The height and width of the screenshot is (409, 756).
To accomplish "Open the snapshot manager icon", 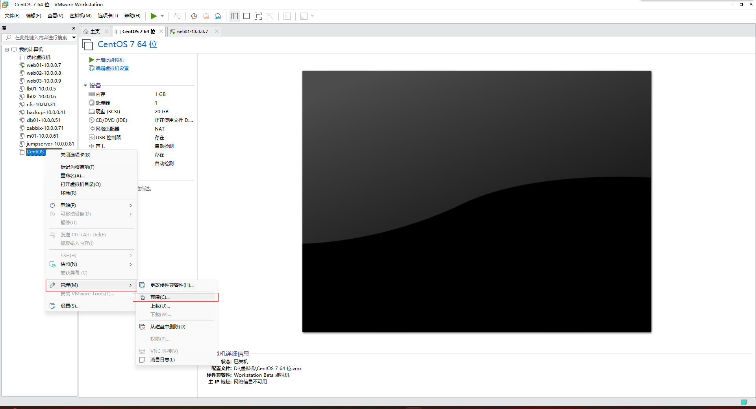I will click(x=218, y=16).
